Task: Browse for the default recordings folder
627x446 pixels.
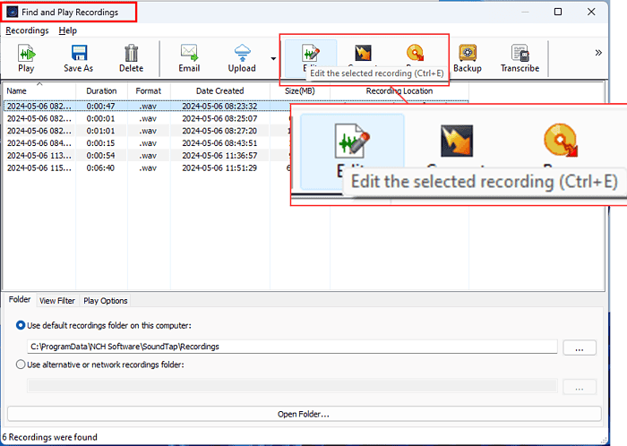Action: point(580,347)
